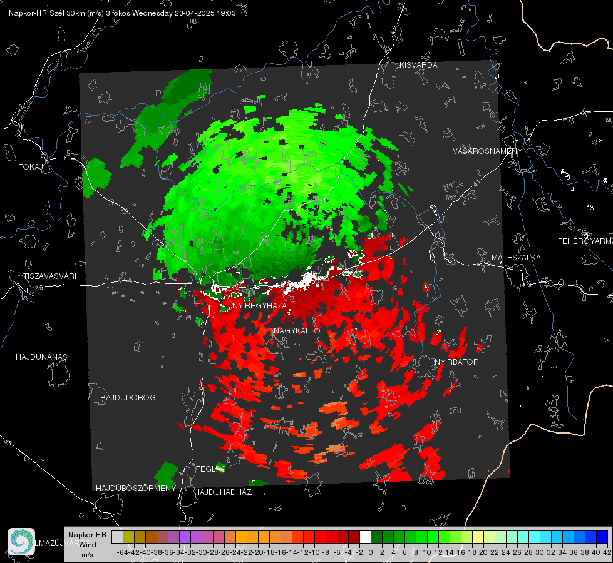Click the KISVÁRDA label on the map
Image resolution: width=613 pixels, height=563 pixels.
click(x=418, y=65)
